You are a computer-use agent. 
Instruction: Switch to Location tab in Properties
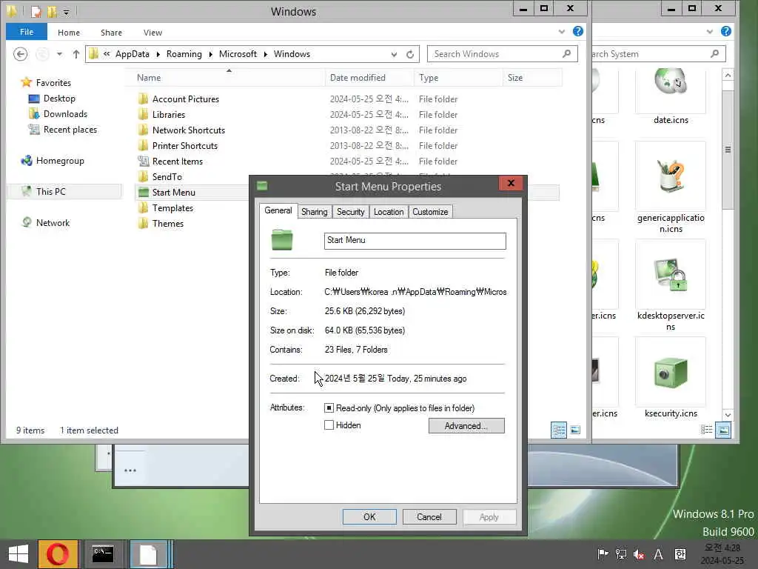coord(389,211)
